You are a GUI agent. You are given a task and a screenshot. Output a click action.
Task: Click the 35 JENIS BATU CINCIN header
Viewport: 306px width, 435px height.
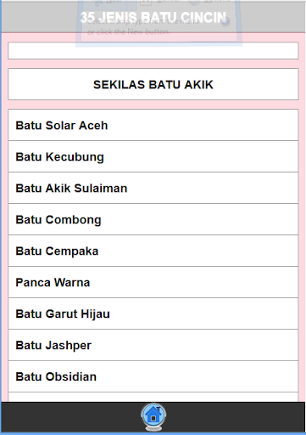click(153, 17)
